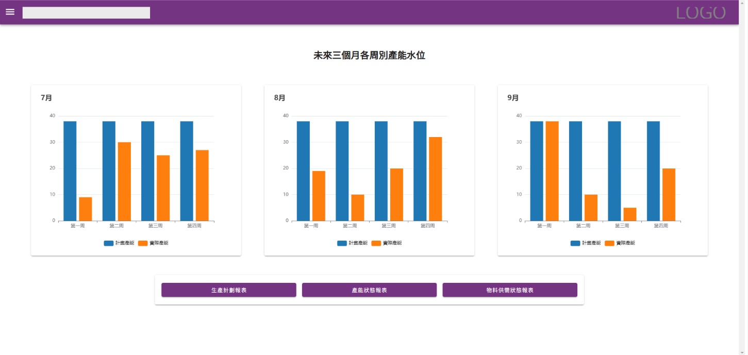Click the 9月 third-week orange actual bar
This screenshot has height=355, width=748.
[x=630, y=214]
